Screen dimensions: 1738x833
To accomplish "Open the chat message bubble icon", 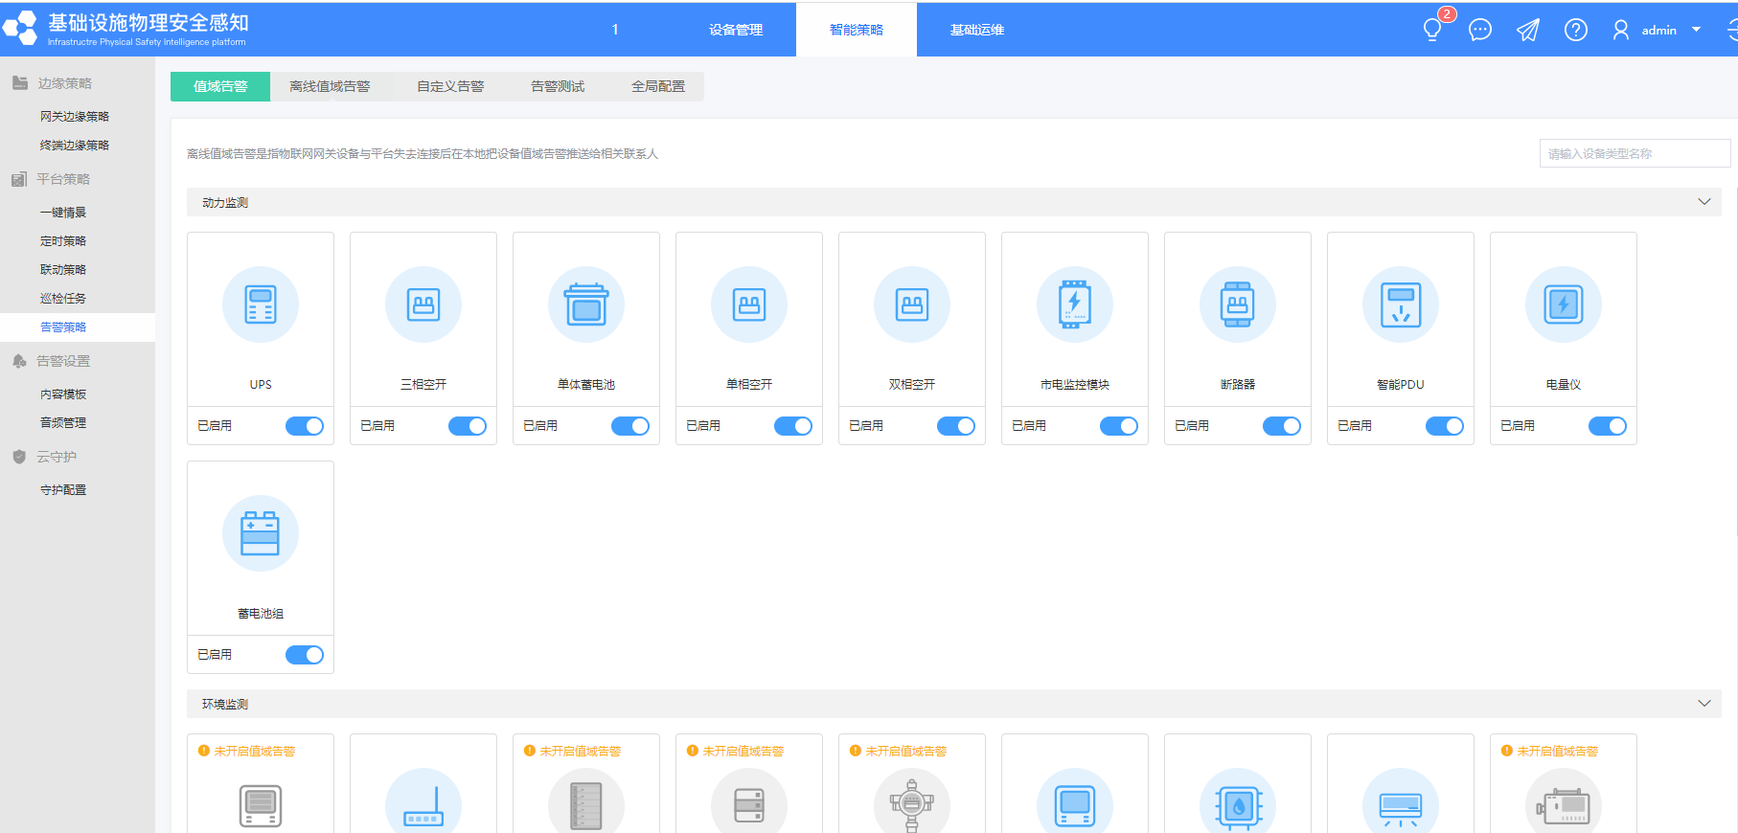I will [x=1480, y=30].
